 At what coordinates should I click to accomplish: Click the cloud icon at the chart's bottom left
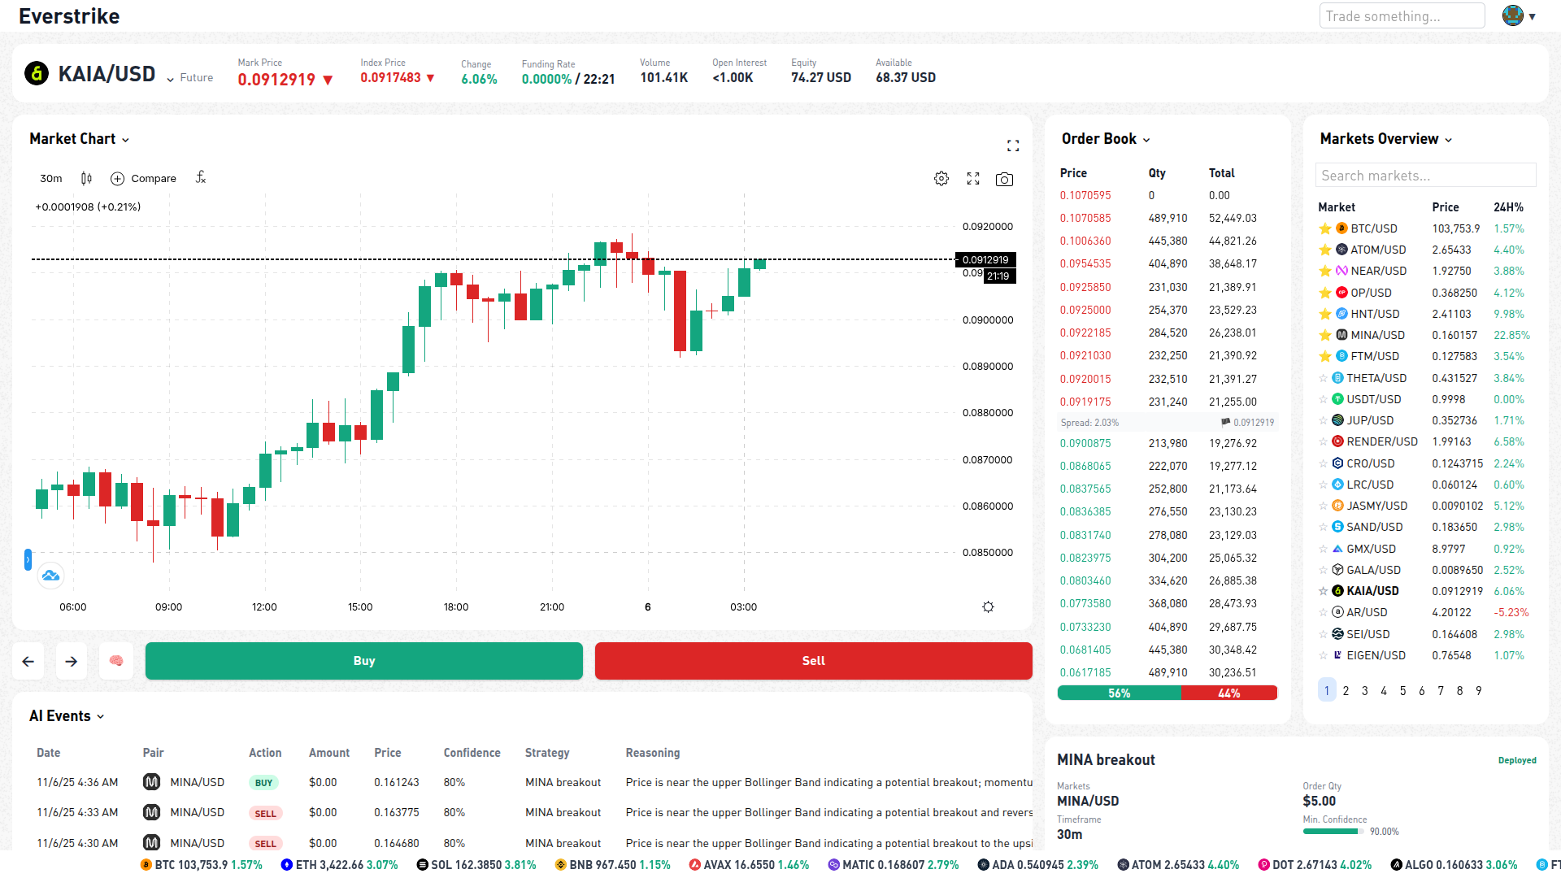(x=50, y=576)
